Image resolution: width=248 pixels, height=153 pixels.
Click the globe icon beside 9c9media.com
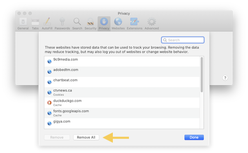49,61
